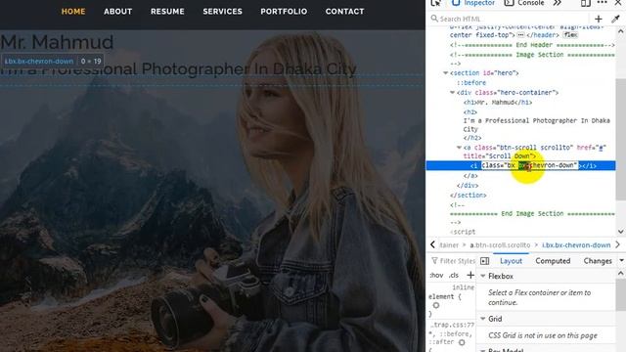Select the h2 opening tag node
This screenshot has width=626, height=352.
click(470, 112)
